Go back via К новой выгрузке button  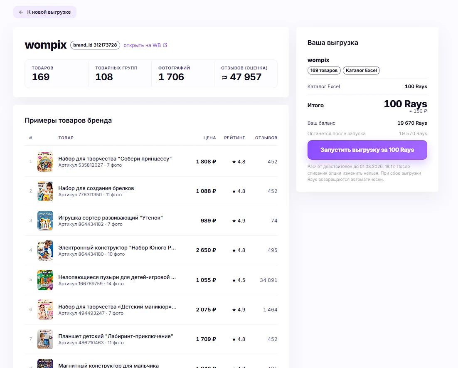point(45,12)
